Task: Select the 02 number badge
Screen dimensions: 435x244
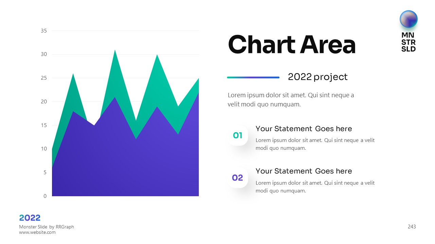Action: coord(238,178)
